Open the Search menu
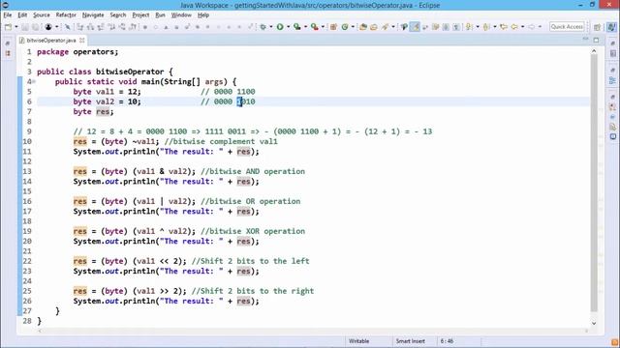Image resolution: width=620 pixels, height=348 pixels. click(x=118, y=15)
